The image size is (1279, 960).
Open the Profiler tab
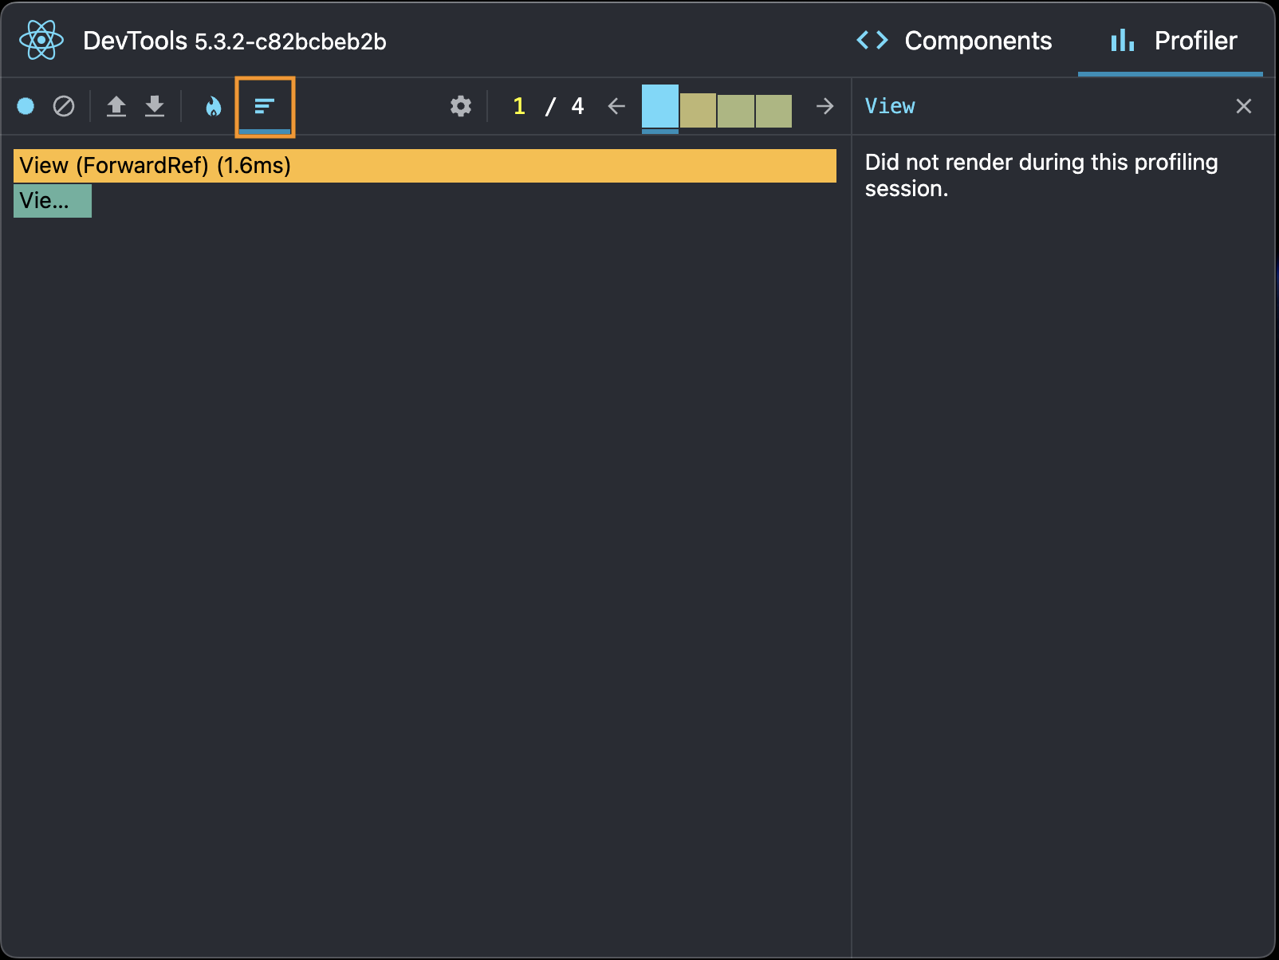pos(1174,41)
